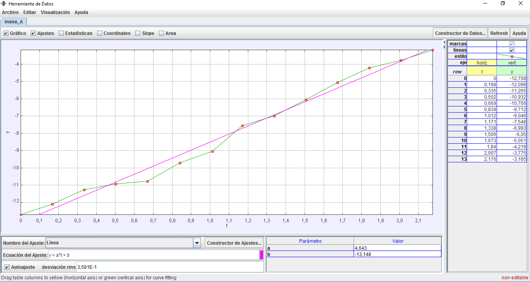Viewport: 530px width, 282px height.
Task: Enable the Slope checkbox
Action: coord(138,33)
